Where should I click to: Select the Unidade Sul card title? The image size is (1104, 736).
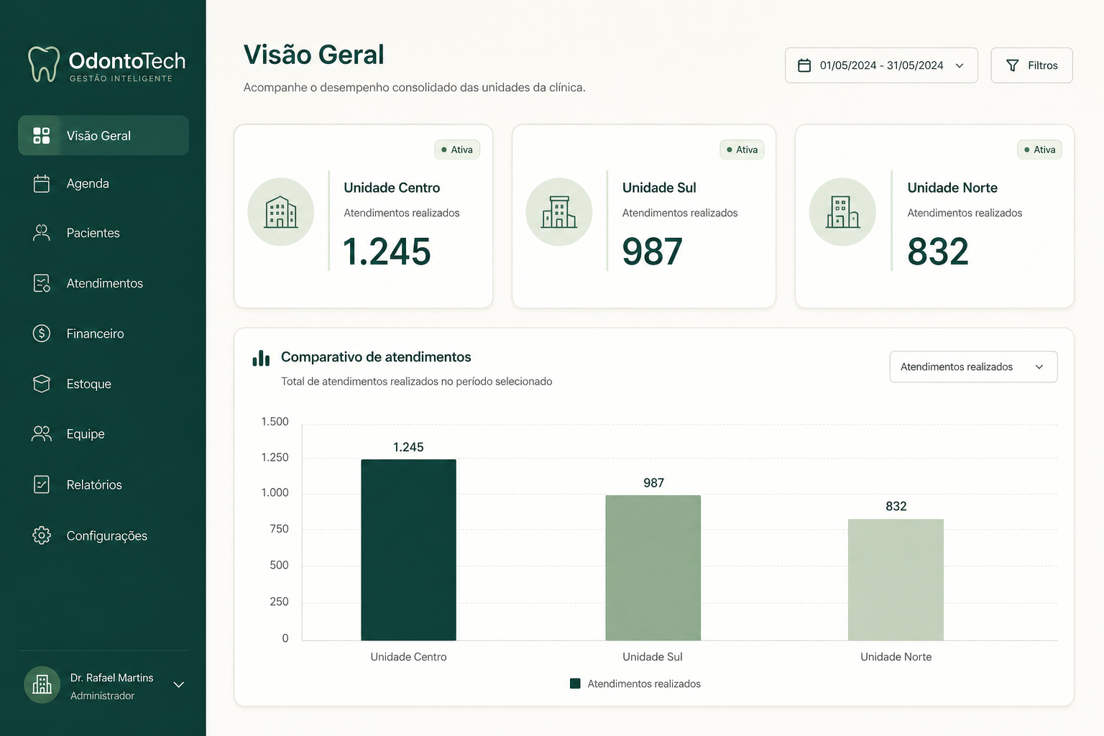pos(659,188)
